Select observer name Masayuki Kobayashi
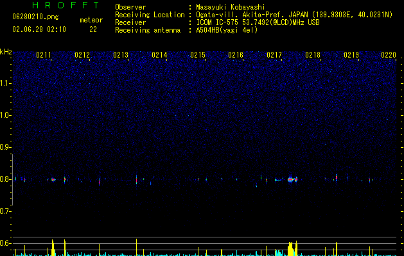This screenshot has width=404, height=256. 230,7
